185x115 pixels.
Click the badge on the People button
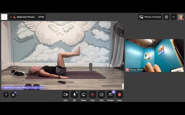(x=113, y=92)
